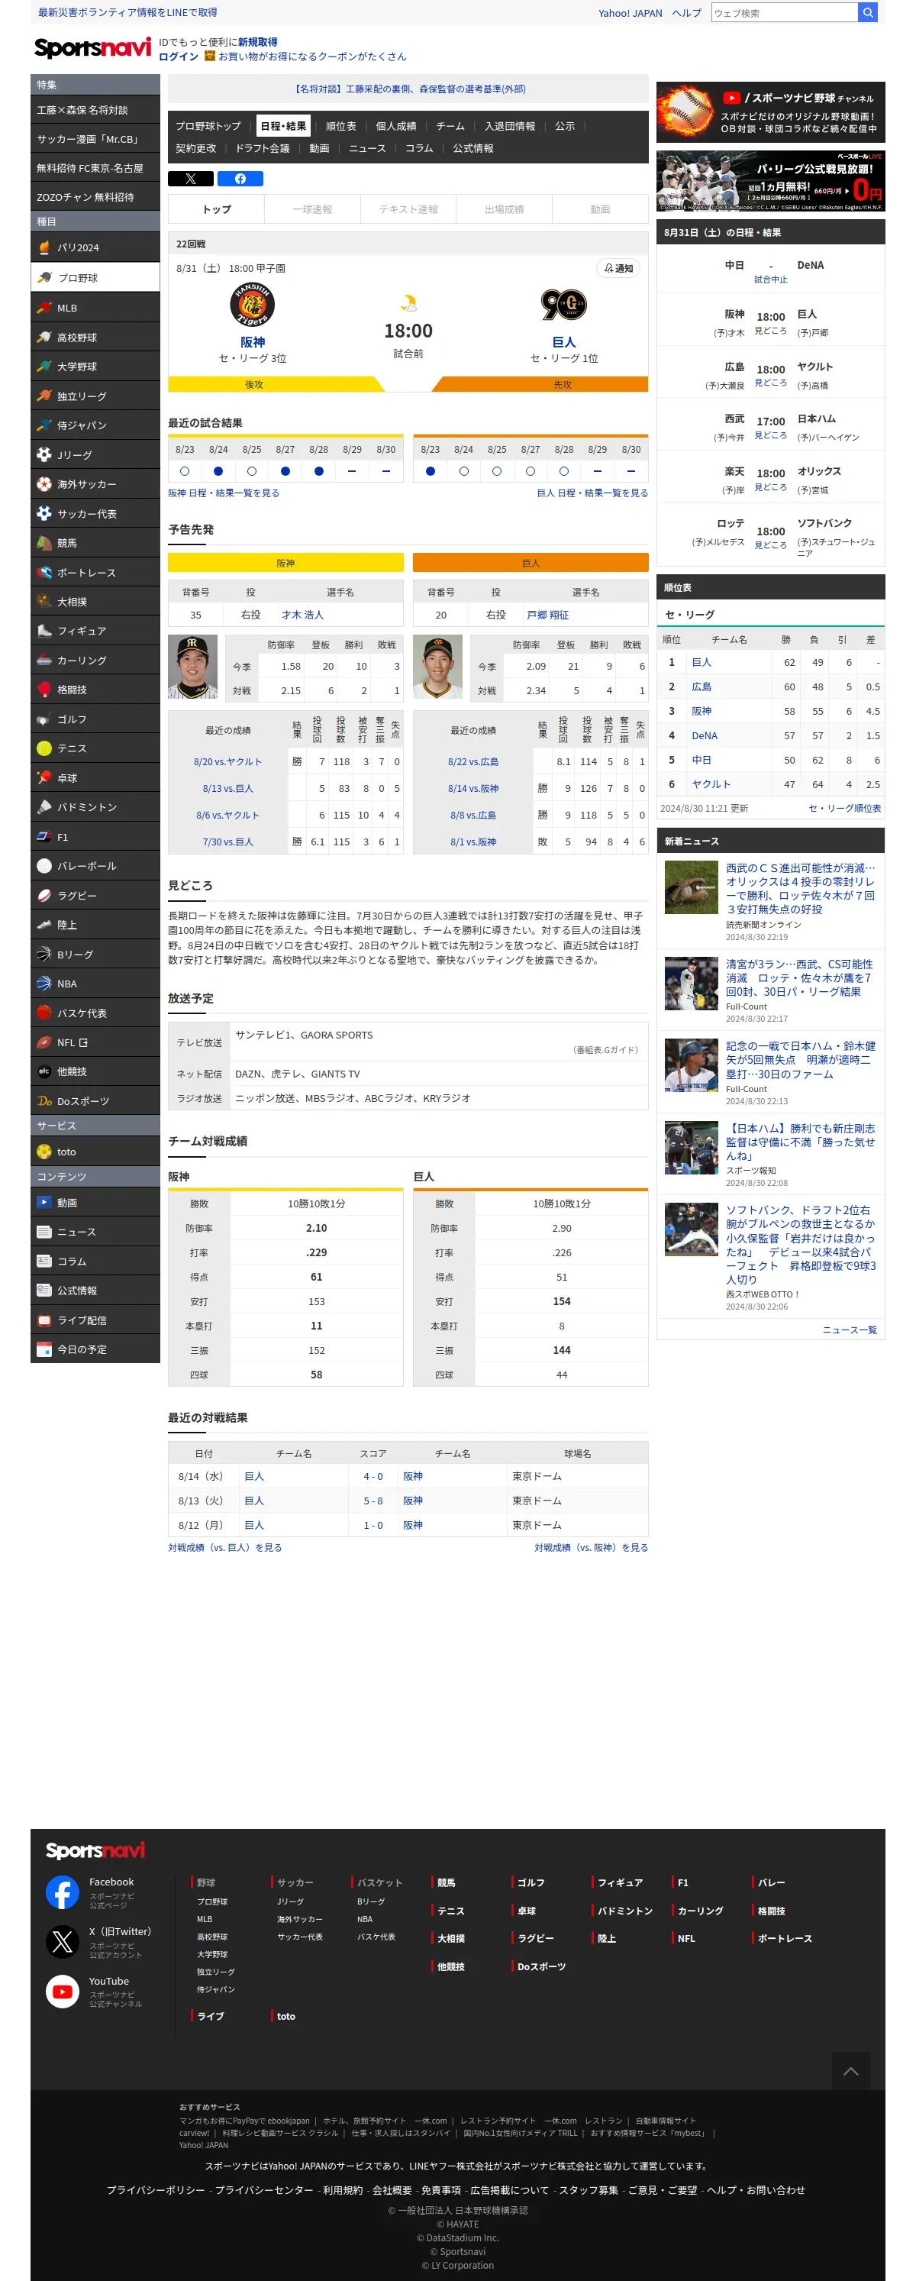
Task: Open the 8/22 vs.広島 game link
Action: coord(473,761)
